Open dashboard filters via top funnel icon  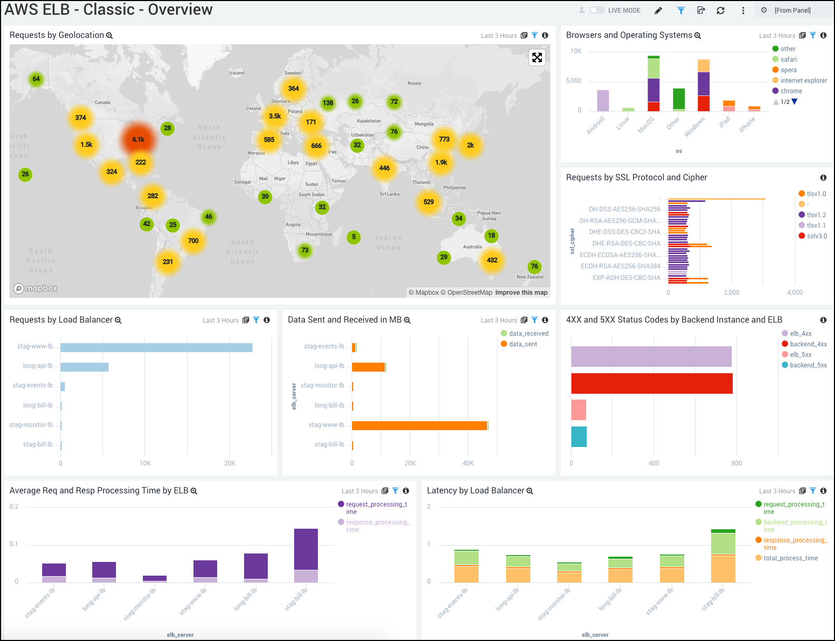pyautogui.click(x=681, y=11)
